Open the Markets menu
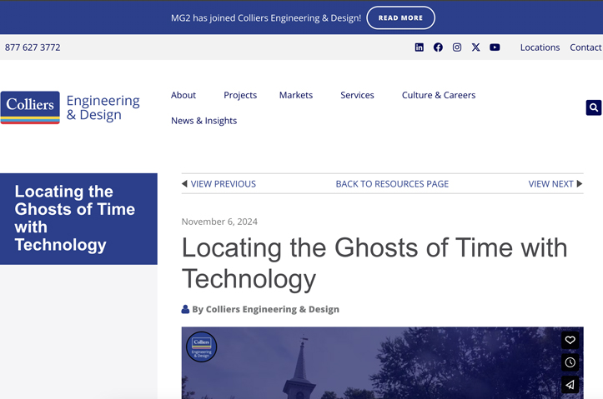603x399 pixels. pos(296,95)
